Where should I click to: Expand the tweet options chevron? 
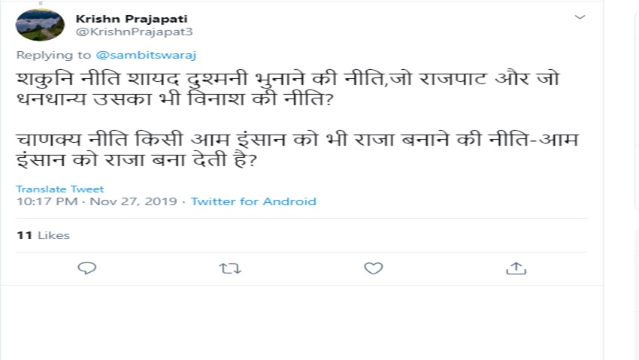(580, 17)
